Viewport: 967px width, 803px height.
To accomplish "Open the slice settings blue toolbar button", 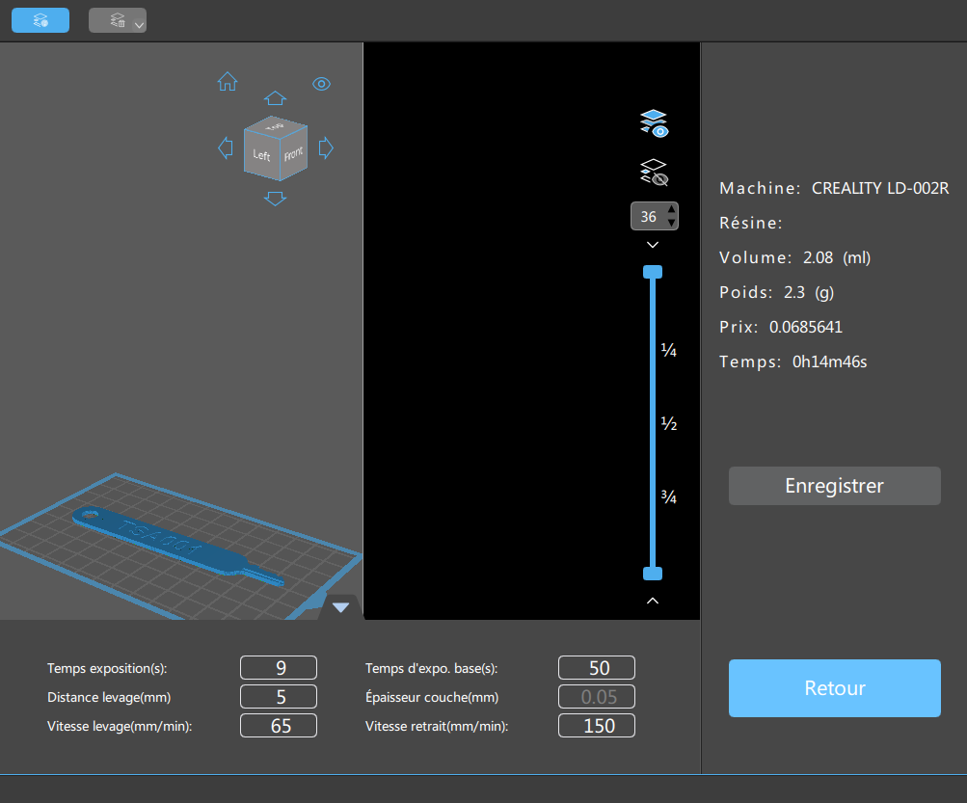I will tap(40, 20).
